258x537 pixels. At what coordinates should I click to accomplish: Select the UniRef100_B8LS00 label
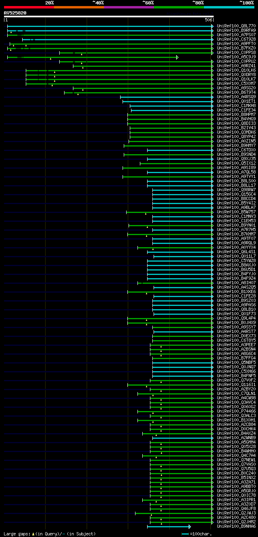click(x=236, y=181)
